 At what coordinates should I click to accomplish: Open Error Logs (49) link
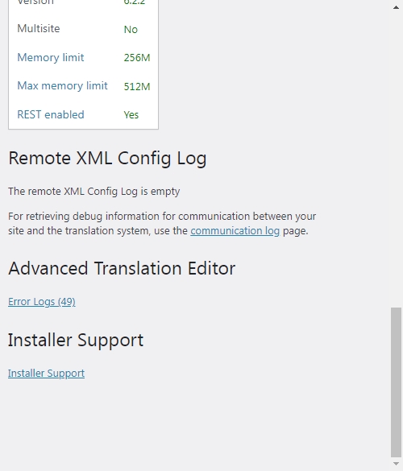[42, 302]
